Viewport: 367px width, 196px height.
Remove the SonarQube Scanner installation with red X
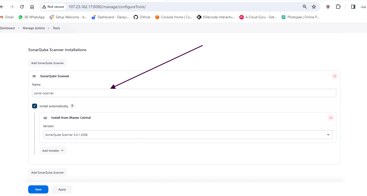[334, 76]
